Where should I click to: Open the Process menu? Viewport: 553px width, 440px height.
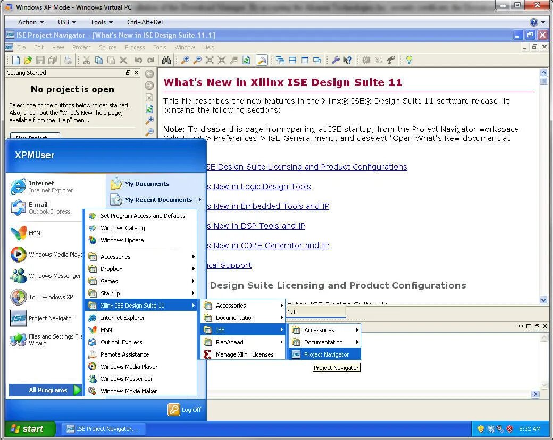click(135, 47)
